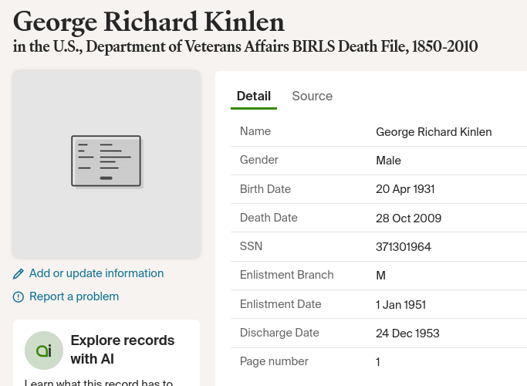Click the Enlistment Branch value M
The width and height of the screenshot is (527, 386).
(380, 276)
